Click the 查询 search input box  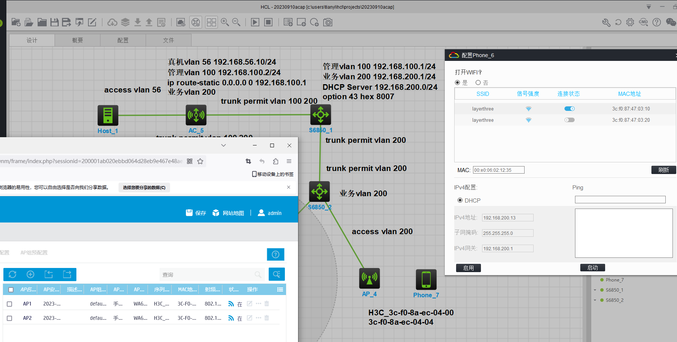point(212,275)
